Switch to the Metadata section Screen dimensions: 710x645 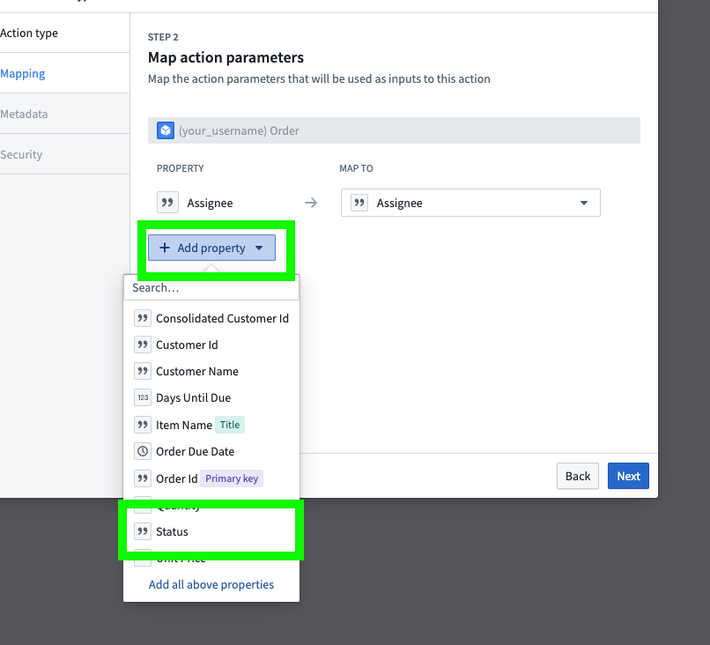click(x=25, y=114)
